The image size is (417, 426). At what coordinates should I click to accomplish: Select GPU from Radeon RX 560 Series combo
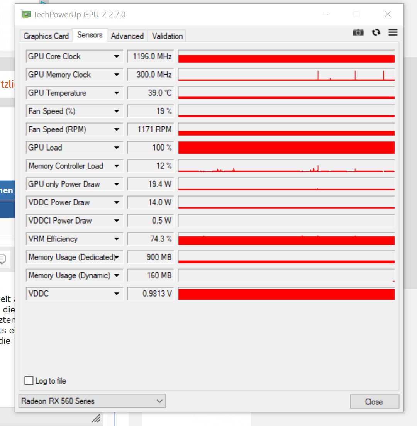[x=92, y=401]
